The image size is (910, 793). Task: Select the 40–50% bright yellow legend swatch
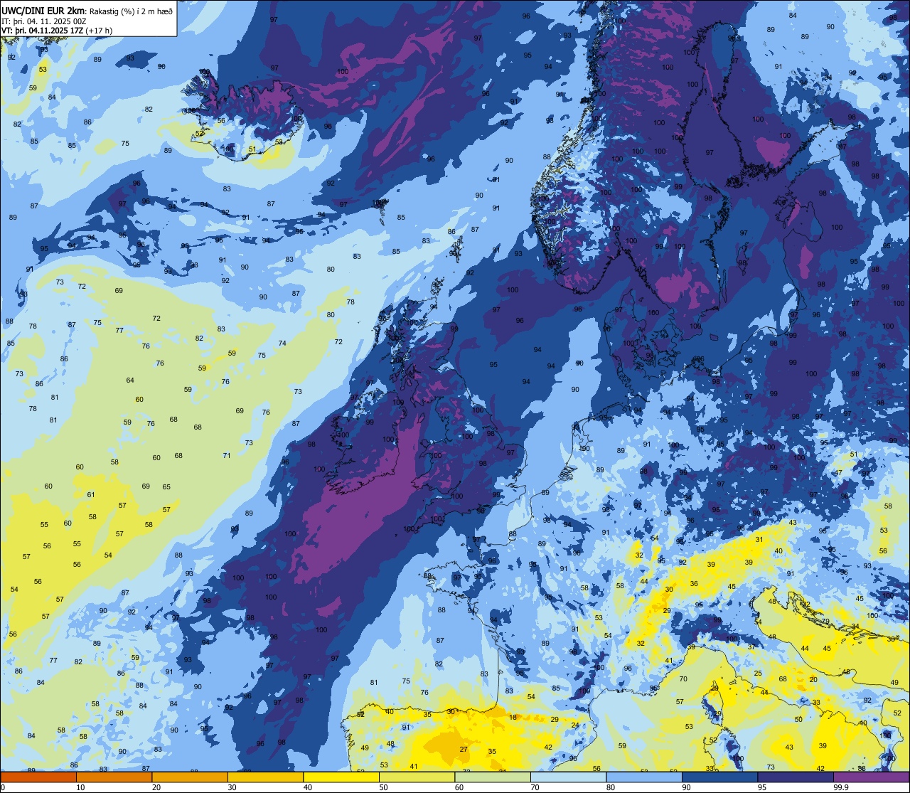[341, 777]
